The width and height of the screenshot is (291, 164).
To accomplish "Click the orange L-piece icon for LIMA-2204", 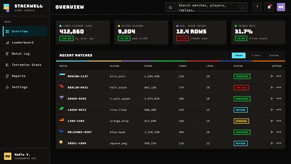I will 61,120.
